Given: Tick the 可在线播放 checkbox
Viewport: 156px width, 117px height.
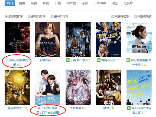Looking at the screenshot, I should coord(135,17).
